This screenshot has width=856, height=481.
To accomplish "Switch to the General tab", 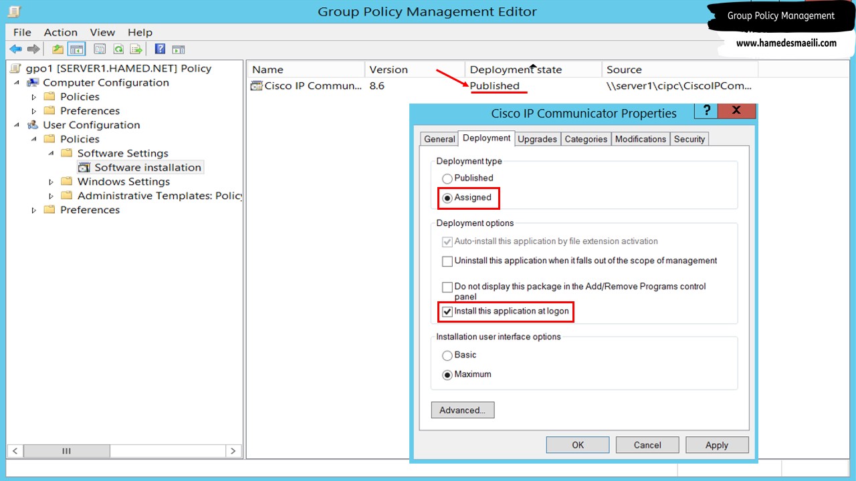I will pos(439,139).
